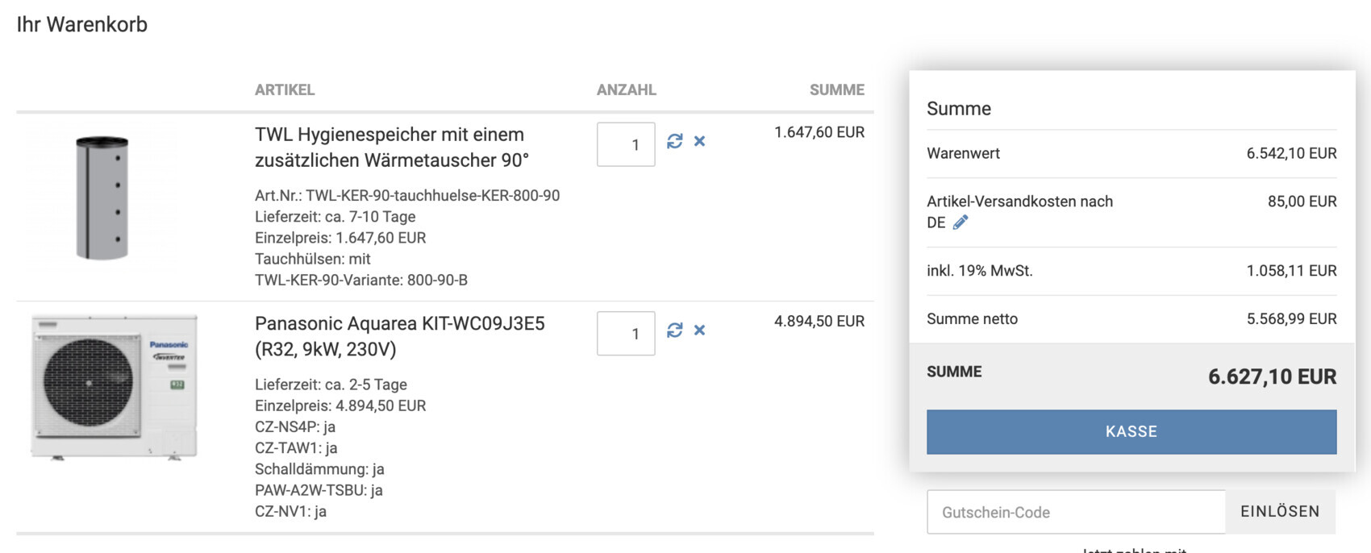Screen dimensions: 1371x553
Task: Proceed to checkout via KASSE button
Action: (1131, 432)
